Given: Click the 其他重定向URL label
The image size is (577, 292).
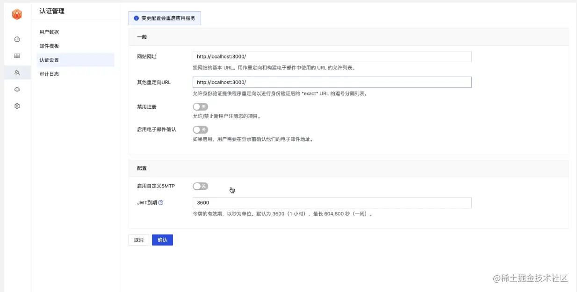Looking at the screenshot, I should point(154,82).
